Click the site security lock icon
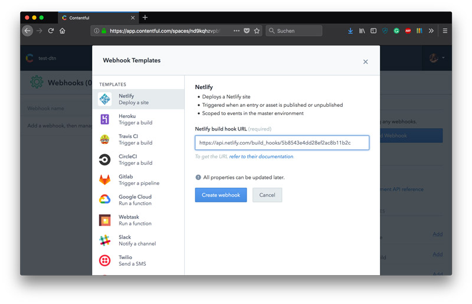472x304 pixels. (x=104, y=31)
